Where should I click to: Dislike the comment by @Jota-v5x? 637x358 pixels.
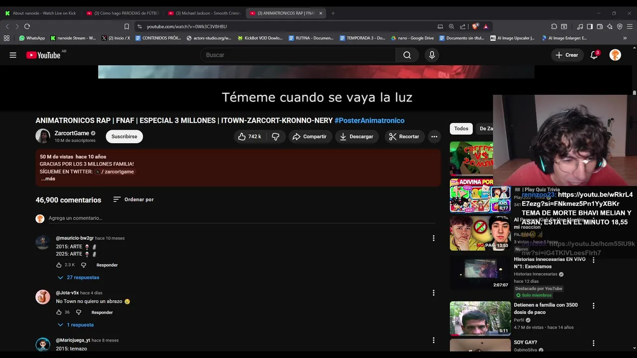[x=79, y=312]
